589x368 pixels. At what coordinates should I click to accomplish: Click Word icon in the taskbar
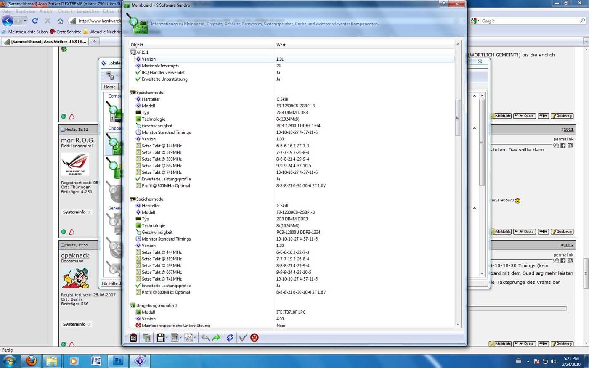(x=96, y=361)
